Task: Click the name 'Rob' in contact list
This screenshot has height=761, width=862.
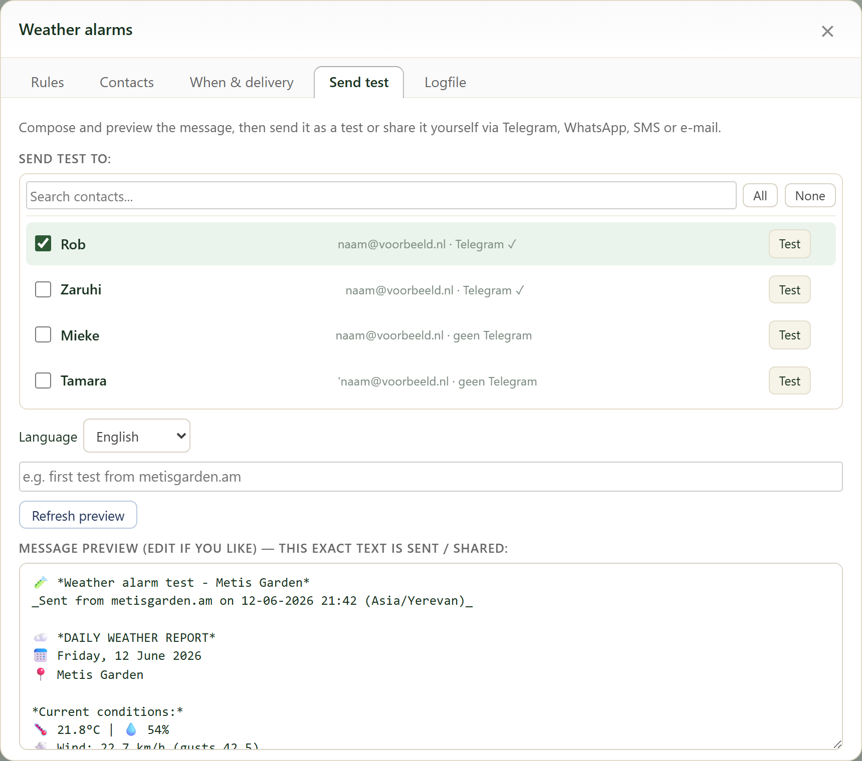Action: 73,244
